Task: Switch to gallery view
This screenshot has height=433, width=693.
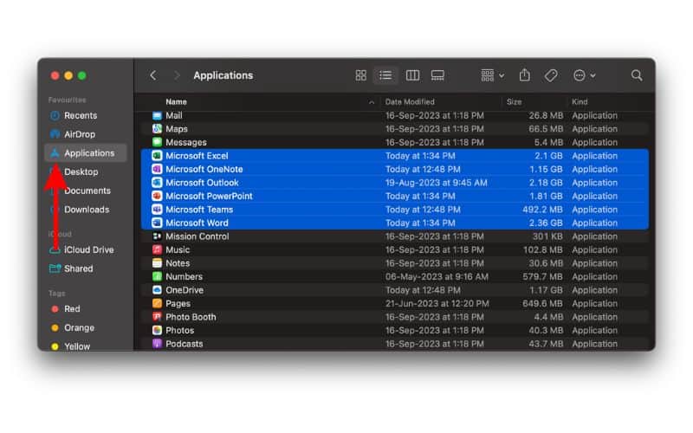Action: click(437, 75)
